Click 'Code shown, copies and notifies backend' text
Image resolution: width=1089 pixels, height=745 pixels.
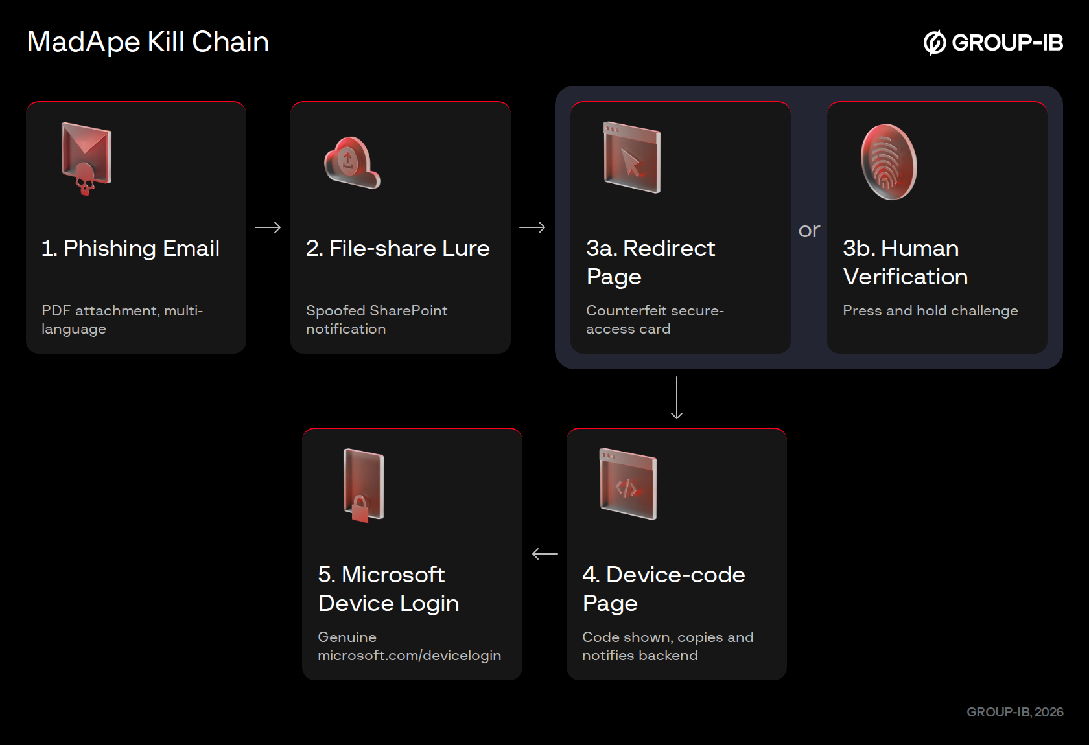tap(668, 646)
